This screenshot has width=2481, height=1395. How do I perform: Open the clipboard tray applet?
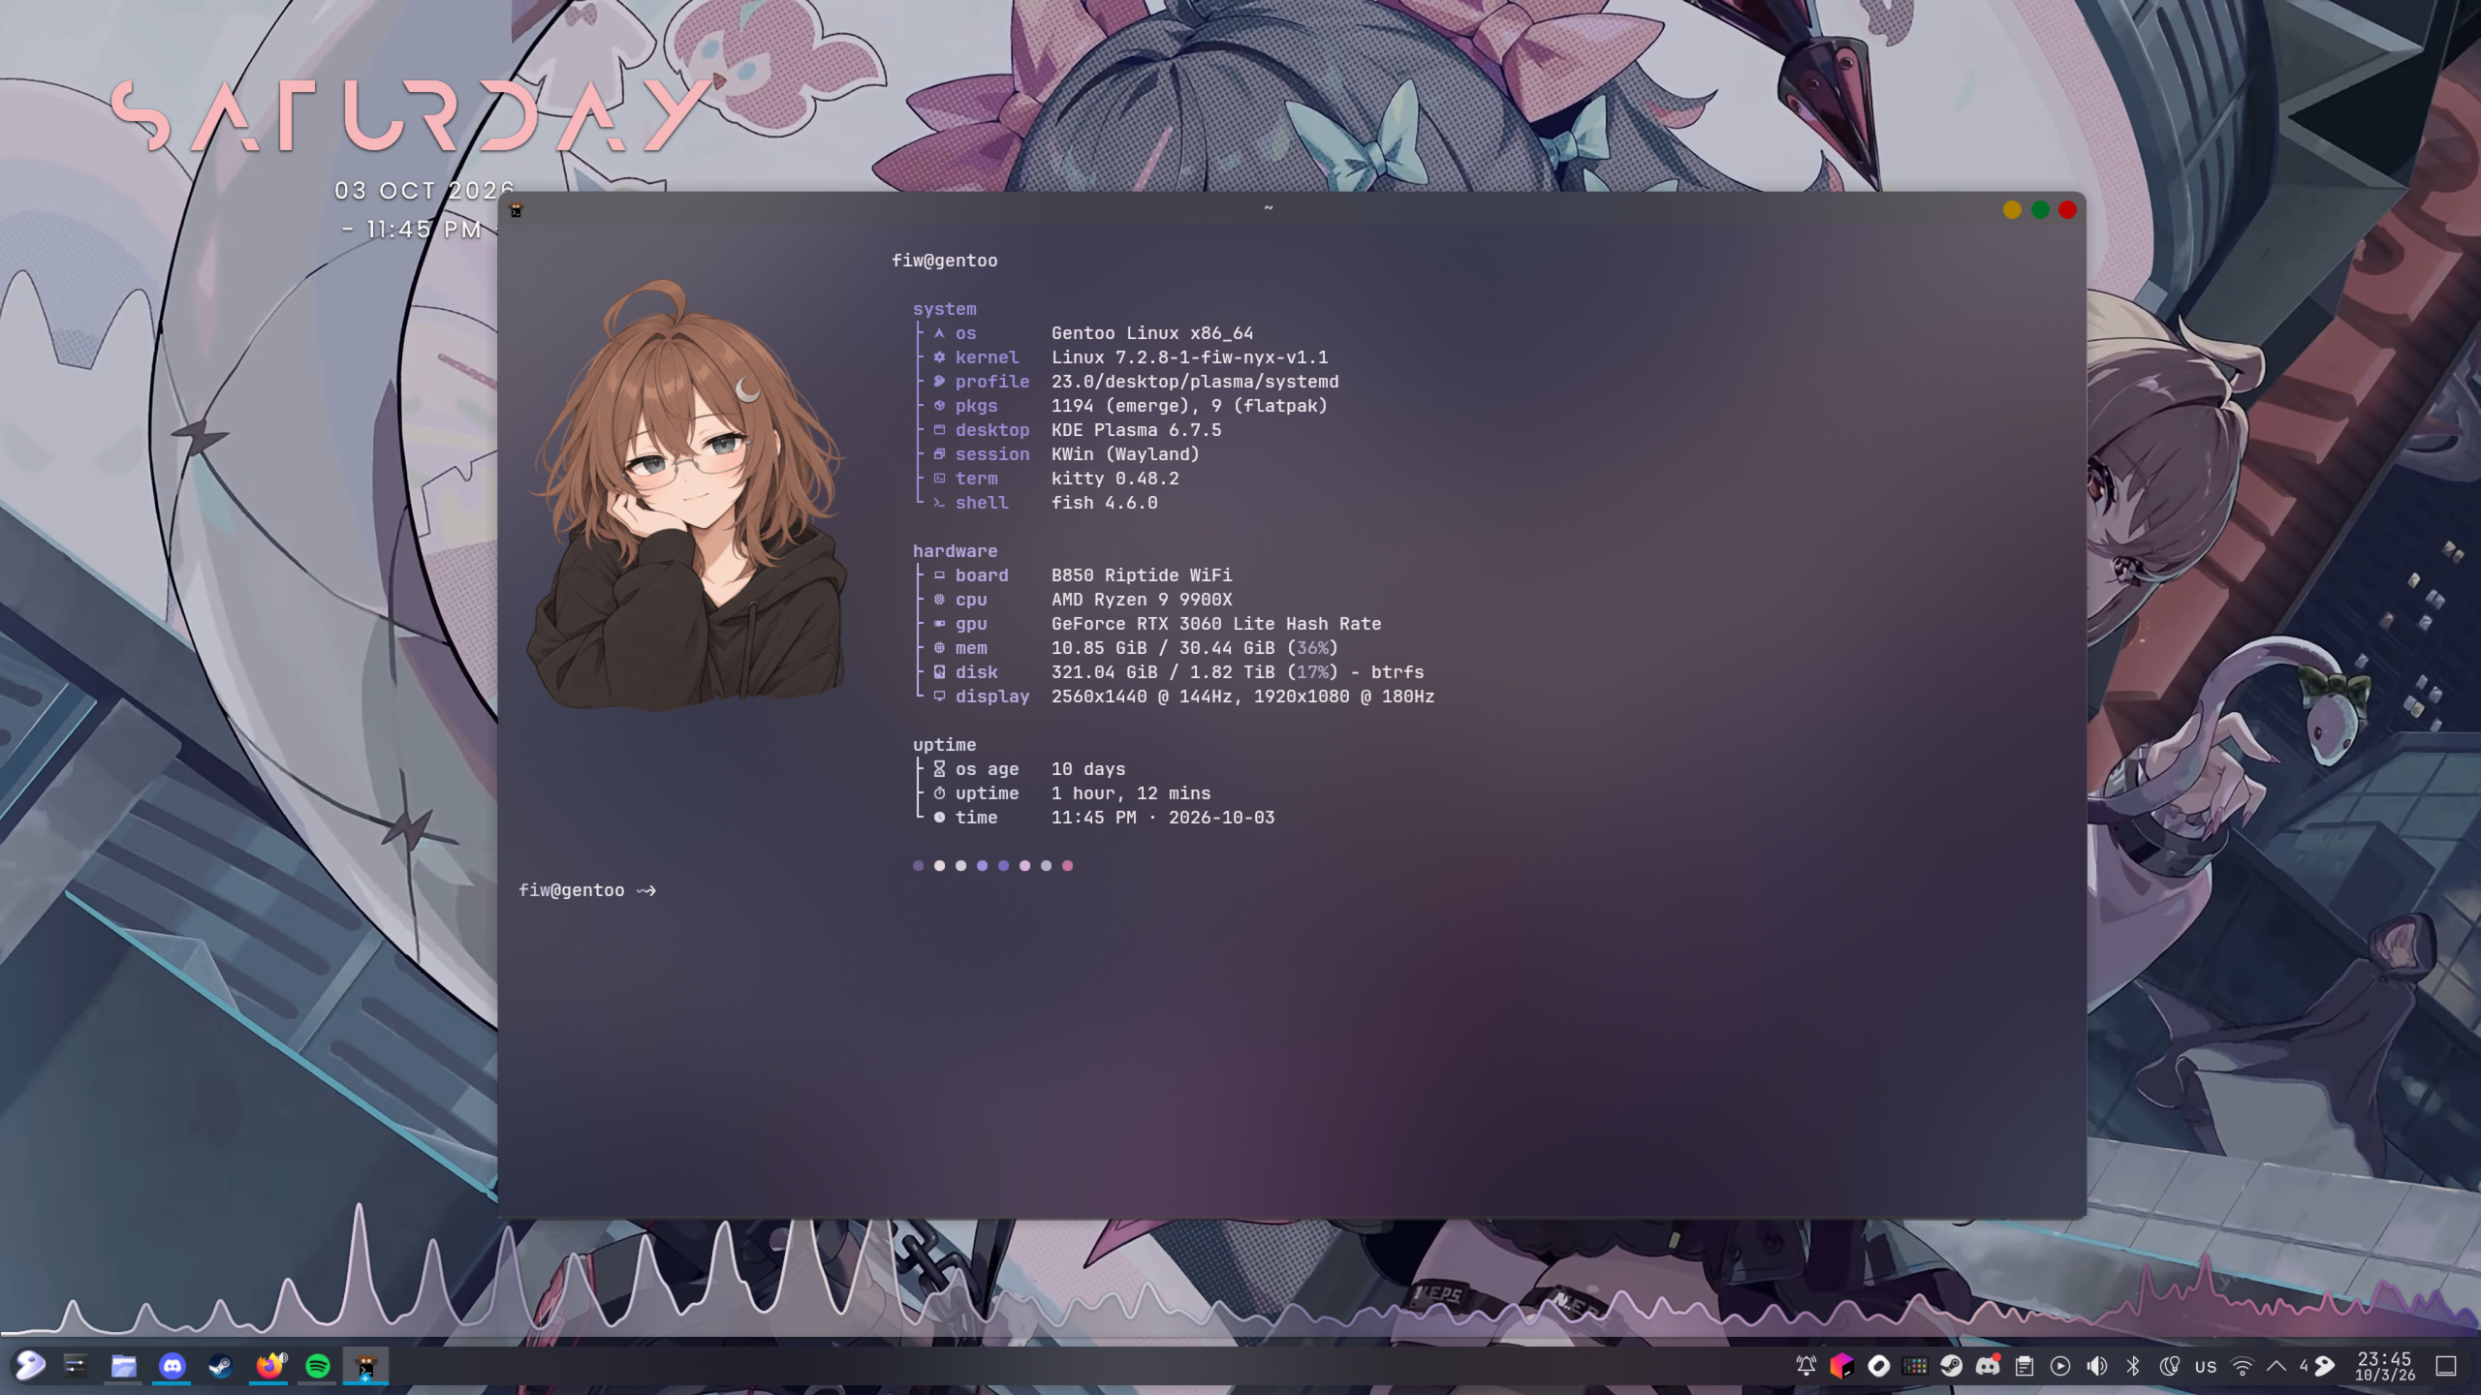tap(2025, 1366)
